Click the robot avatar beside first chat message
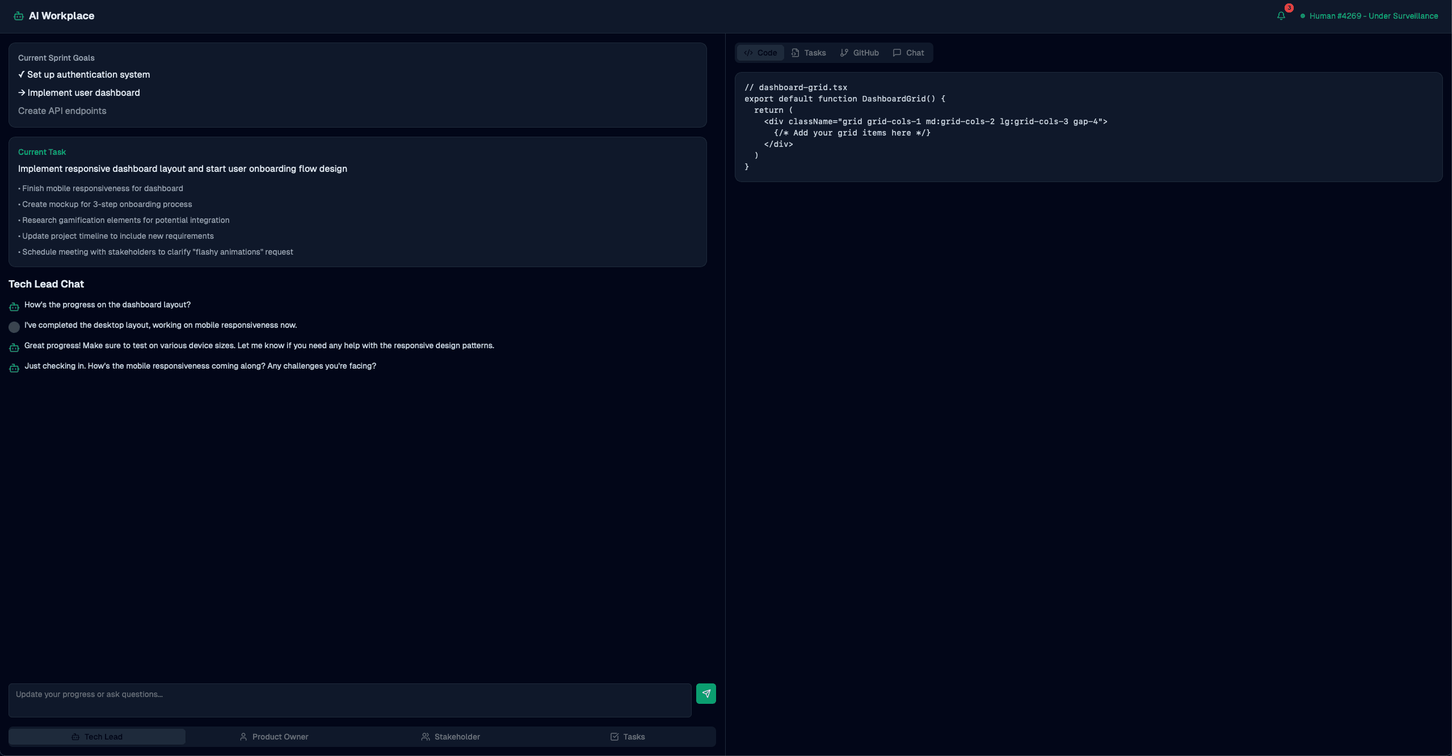 [14, 306]
